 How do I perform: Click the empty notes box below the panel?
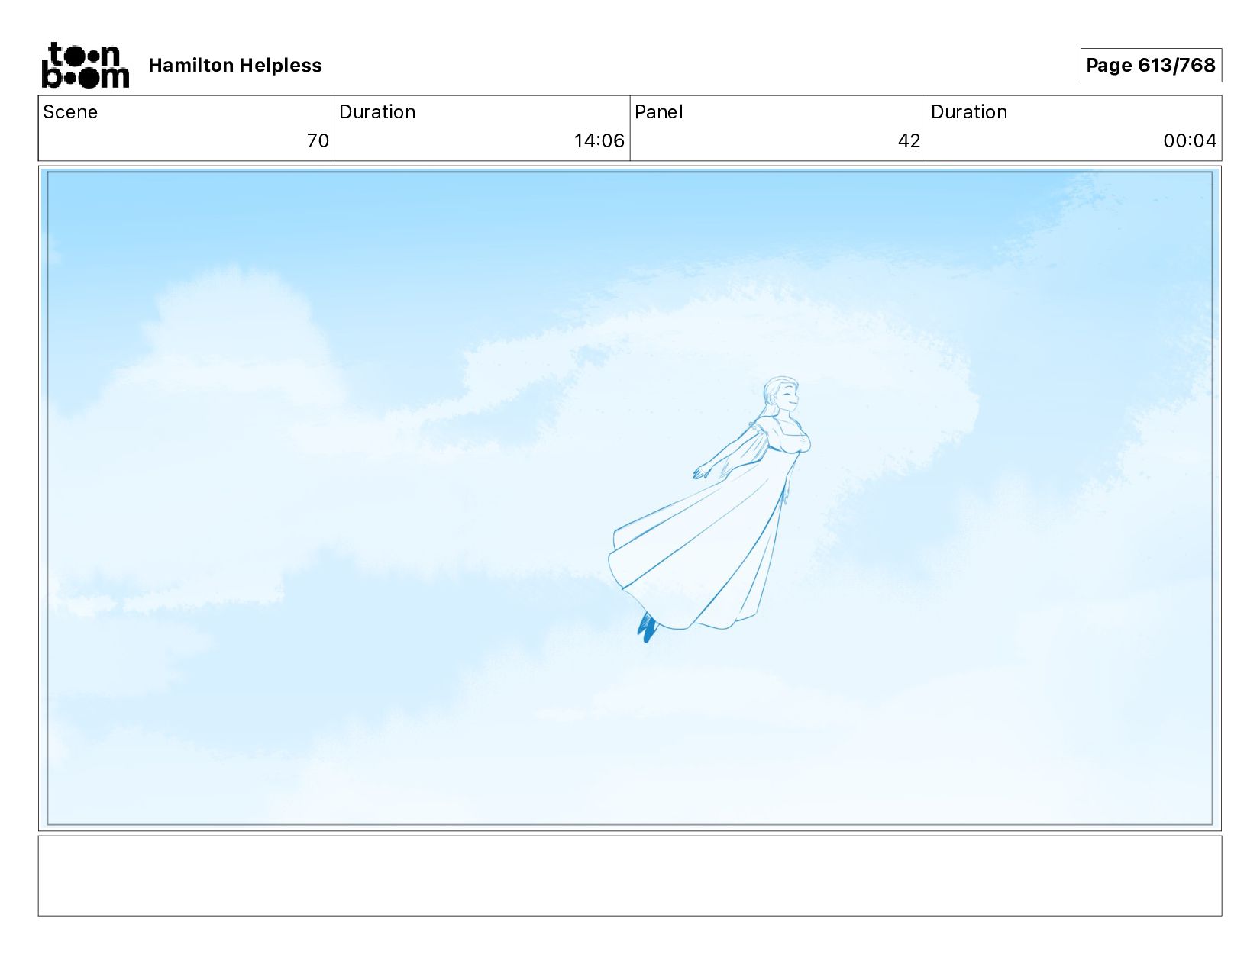[x=630, y=875]
